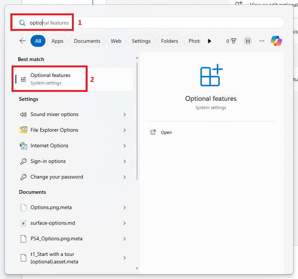Click the search box with optional features

(149, 23)
